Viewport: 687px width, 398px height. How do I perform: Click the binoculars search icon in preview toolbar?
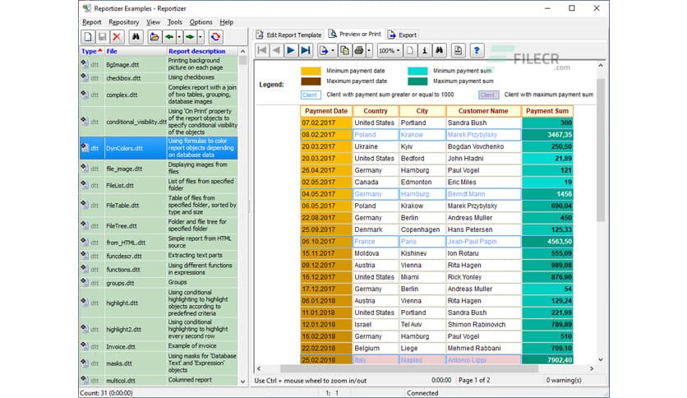point(439,50)
